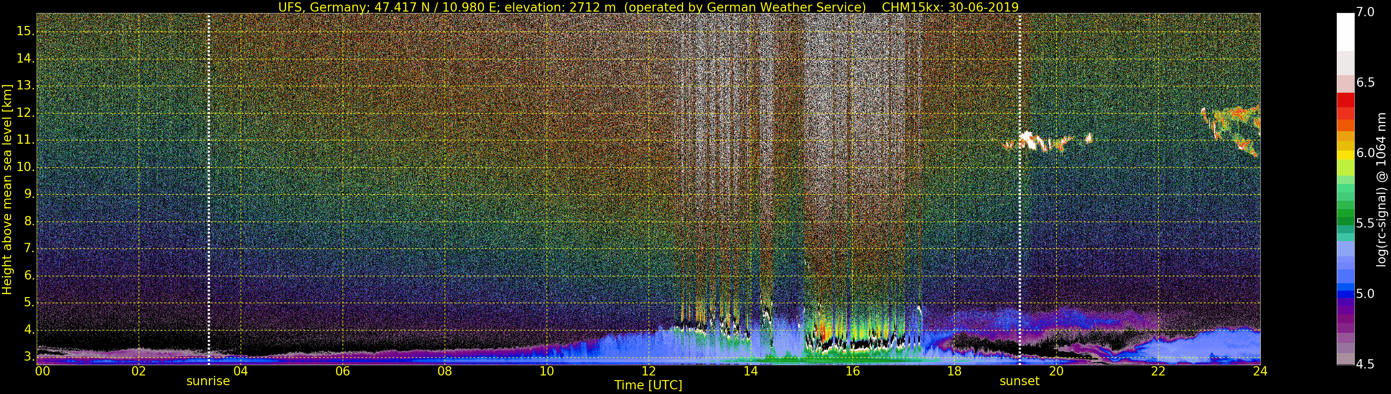
Task: Click time-axis tick label '00'
Action: (x=42, y=371)
